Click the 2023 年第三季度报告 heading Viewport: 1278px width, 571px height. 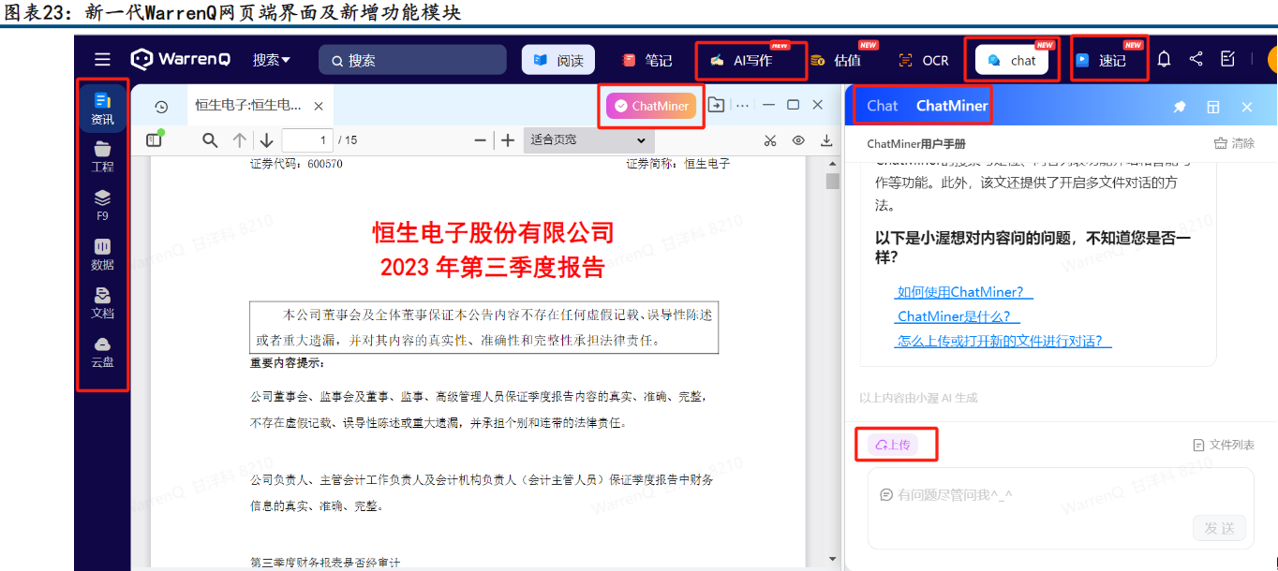[x=493, y=267]
